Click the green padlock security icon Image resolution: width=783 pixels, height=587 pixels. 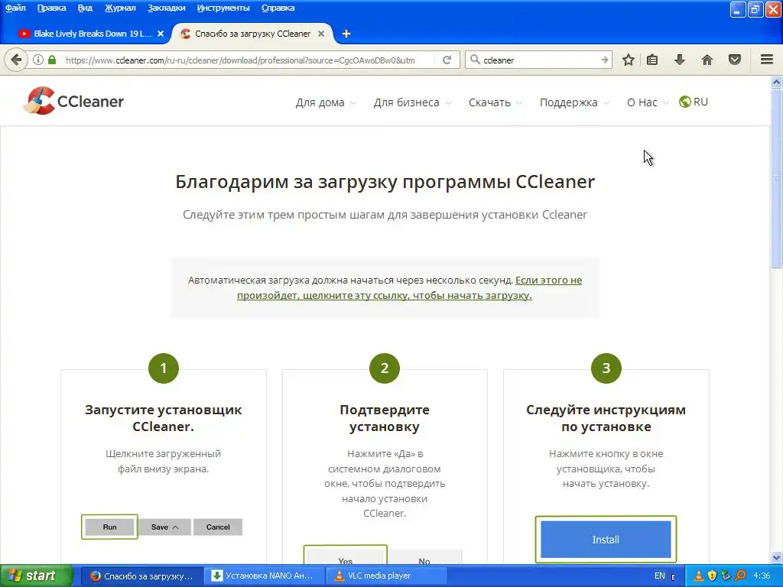click(x=52, y=60)
